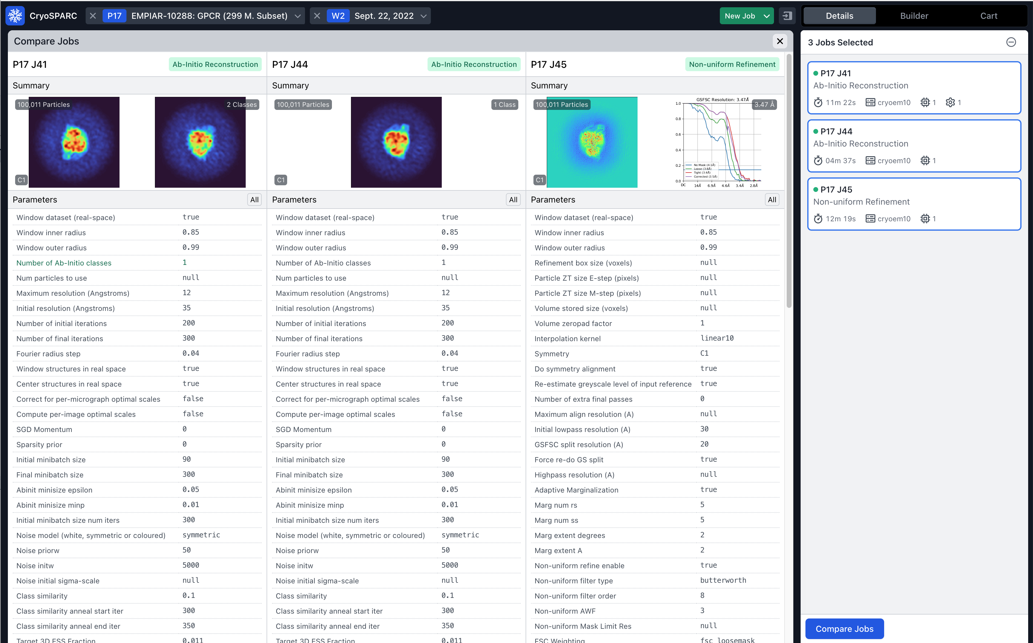The image size is (1033, 643).
Task: Click the 3.47 Å resolution badge
Action: (764, 105)
